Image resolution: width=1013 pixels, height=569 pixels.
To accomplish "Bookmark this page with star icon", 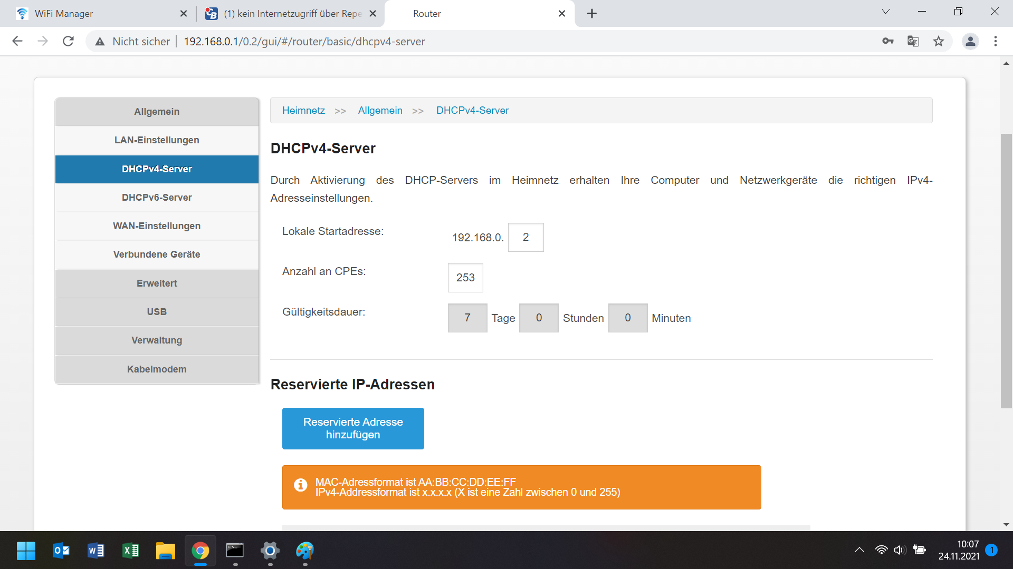I will coord(938,41).
